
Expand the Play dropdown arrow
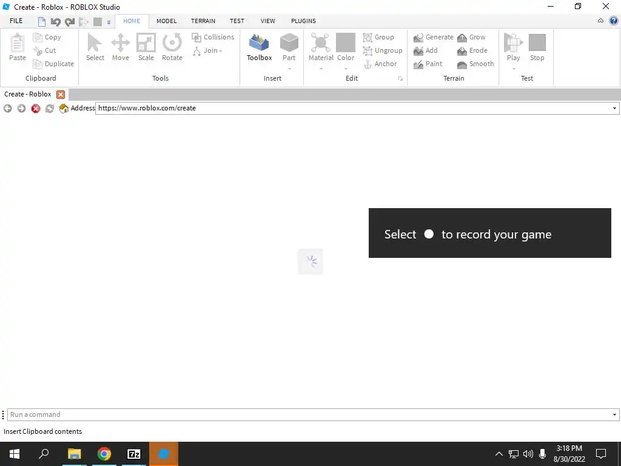[514, 69]
